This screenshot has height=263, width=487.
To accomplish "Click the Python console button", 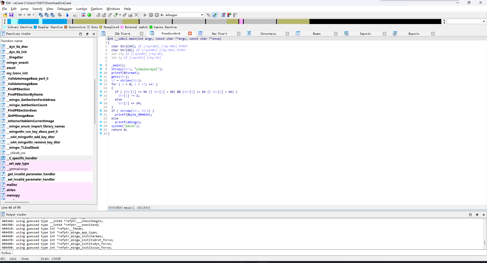I will (x=6, y=253).
